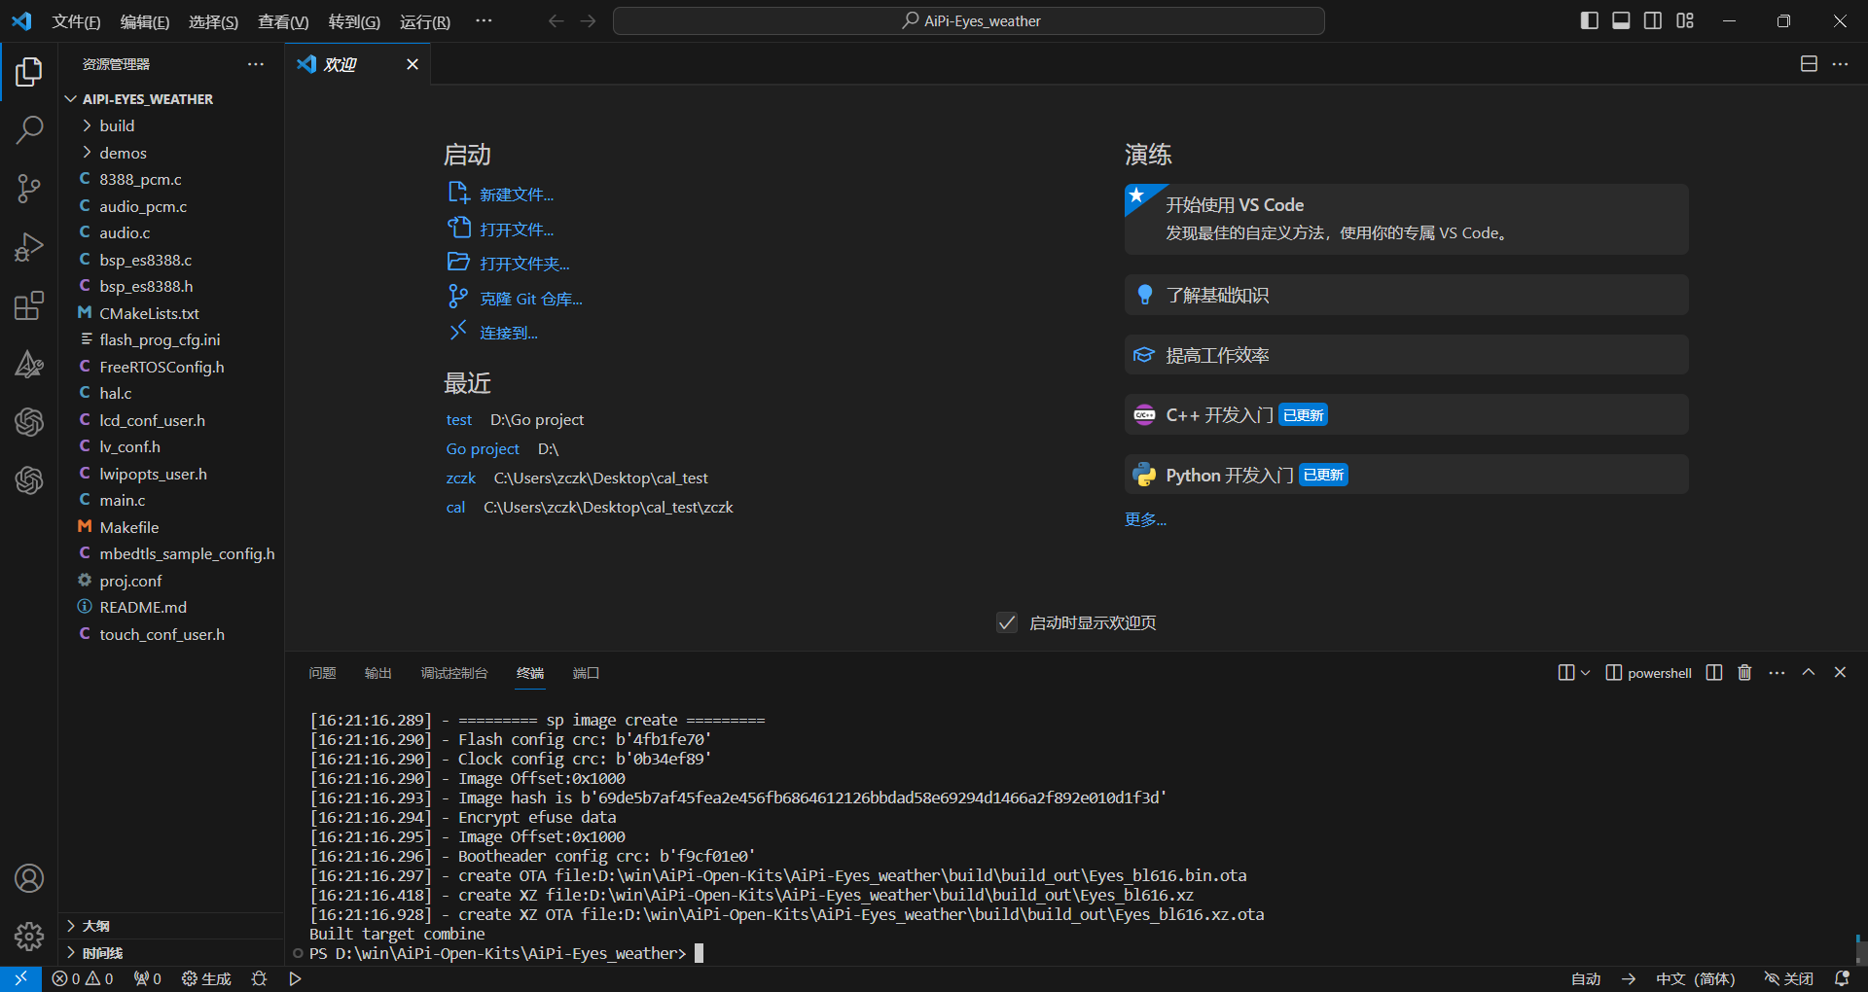Open the Explorer view in activity bar
The width and height of the screenshot is (1868, 992).
[x=29, y=72]
